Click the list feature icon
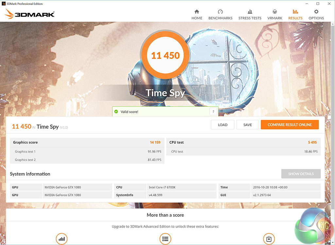 (x=165, y=238)
